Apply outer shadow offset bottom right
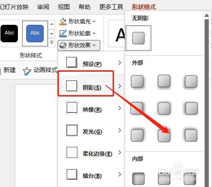The image size is (212, 187). pos(137,81)
